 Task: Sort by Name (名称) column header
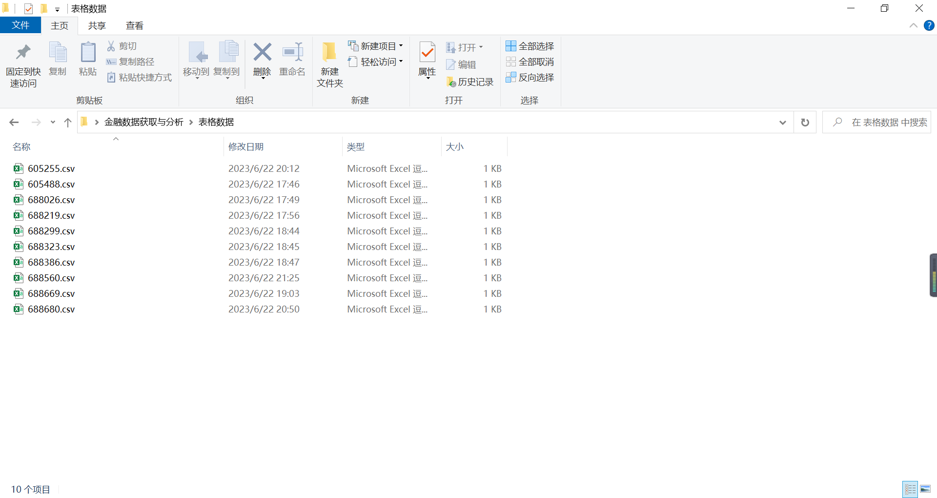(21, 147)
